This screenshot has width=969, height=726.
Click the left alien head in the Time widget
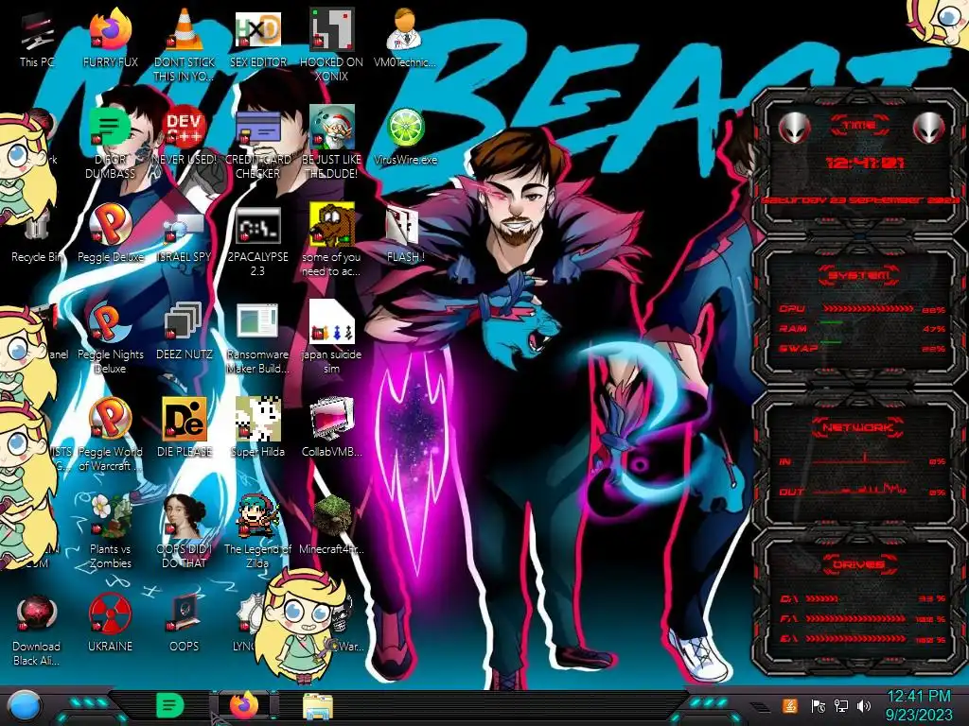794,128
